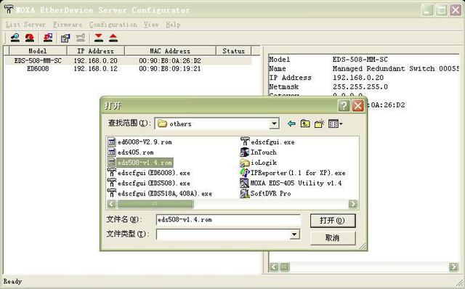Click the 打开 (Open) button

pos(333,221)
